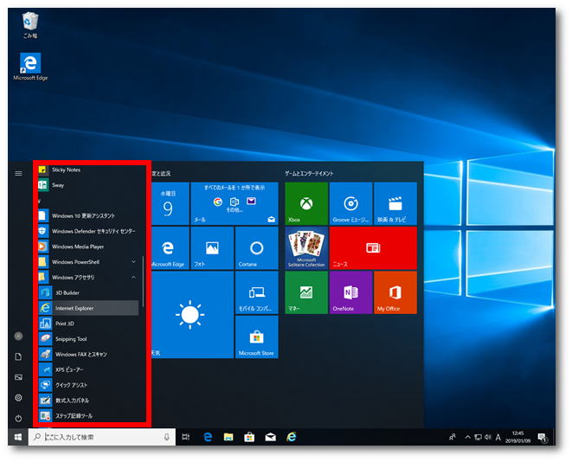The image size is (572, 462).
Task: Open Documents from Start sidebar
Action: pos(18,356)
